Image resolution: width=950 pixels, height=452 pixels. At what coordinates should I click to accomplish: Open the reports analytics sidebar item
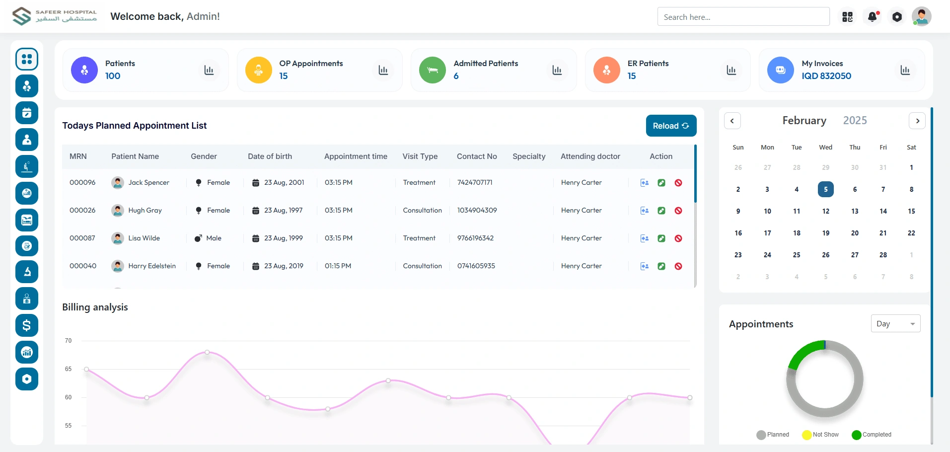pos(27,352)
